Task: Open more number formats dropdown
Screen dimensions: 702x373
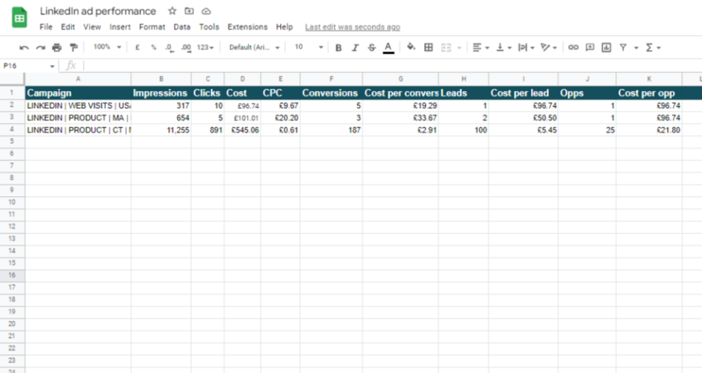Action: (205, 48)
